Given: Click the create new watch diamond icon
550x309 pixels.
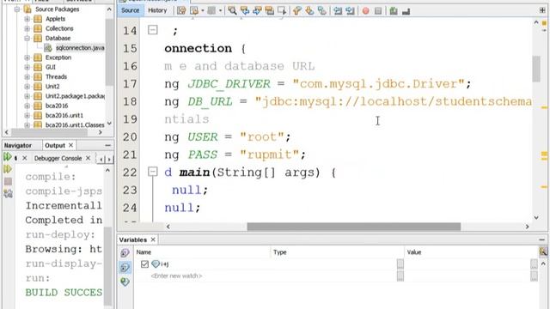Looking at the screenshot, I should click(125, 282).
